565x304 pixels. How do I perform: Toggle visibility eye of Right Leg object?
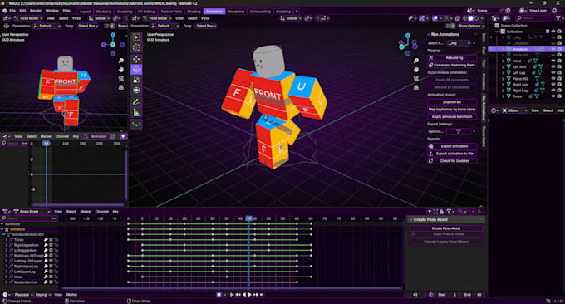coord(553,91)
